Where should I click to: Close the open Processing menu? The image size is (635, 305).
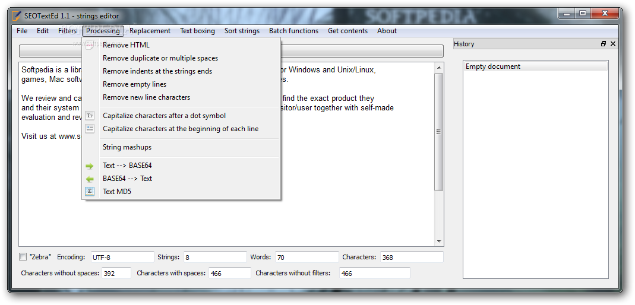pos(103,31)
